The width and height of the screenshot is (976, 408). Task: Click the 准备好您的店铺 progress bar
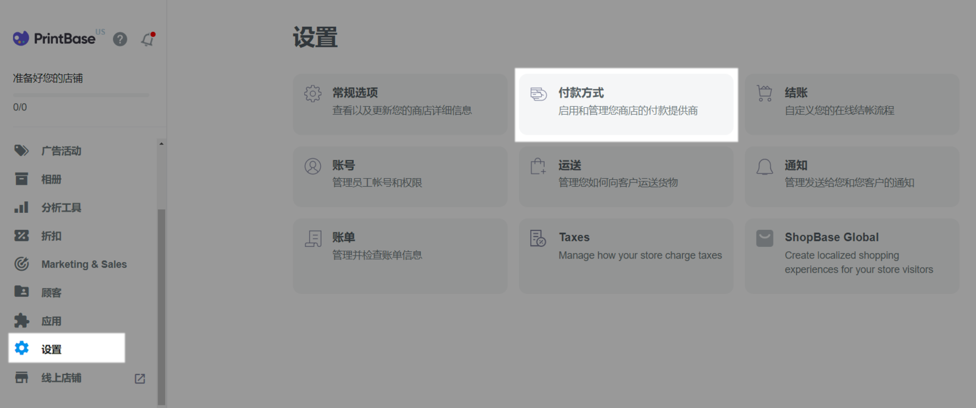(81, 95)
